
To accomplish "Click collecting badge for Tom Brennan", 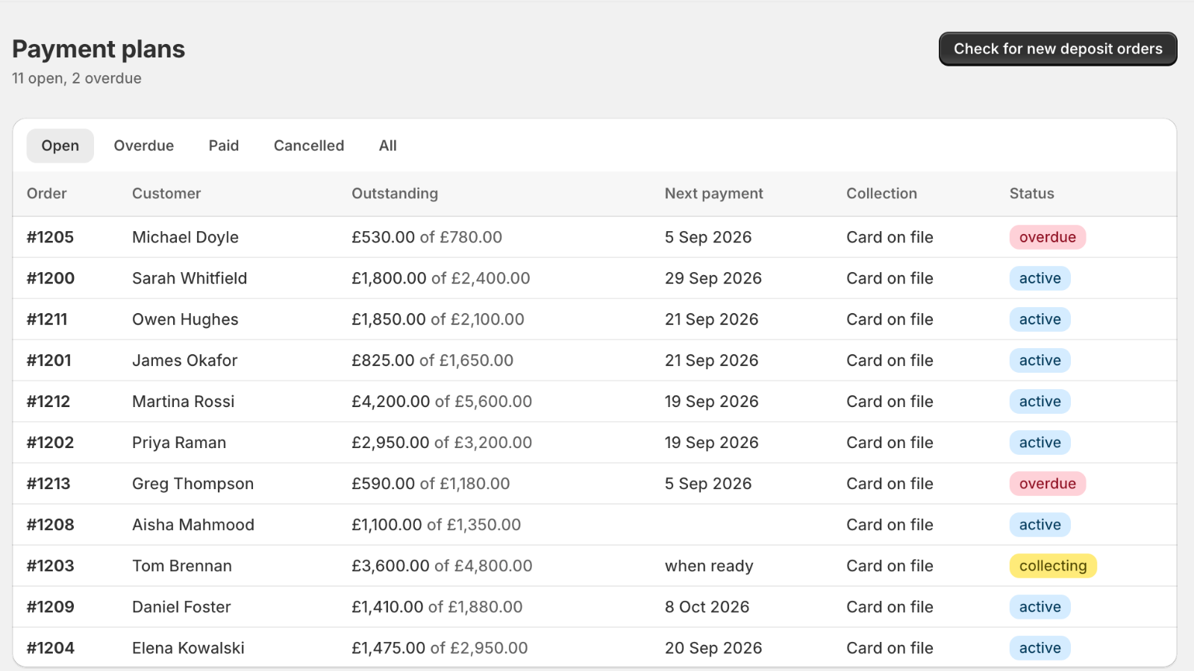I will pos(1053,565).
